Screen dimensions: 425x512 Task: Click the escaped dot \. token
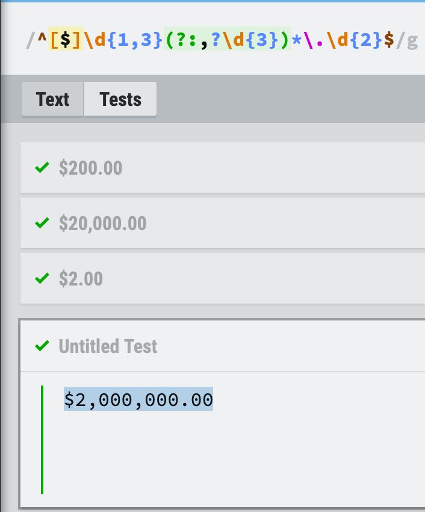(x=311, y=40)
